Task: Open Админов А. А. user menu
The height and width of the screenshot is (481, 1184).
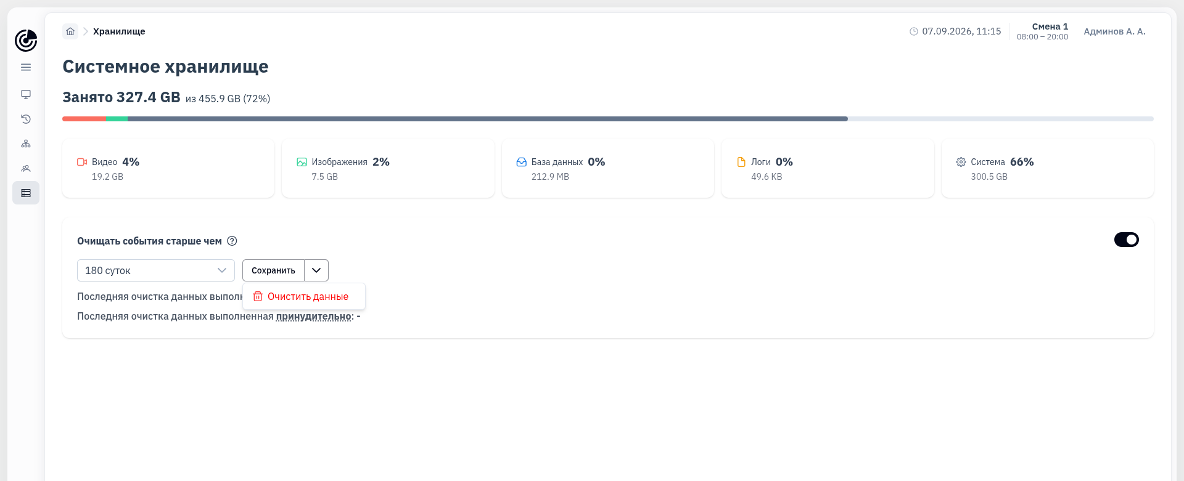Action: 1114,31
